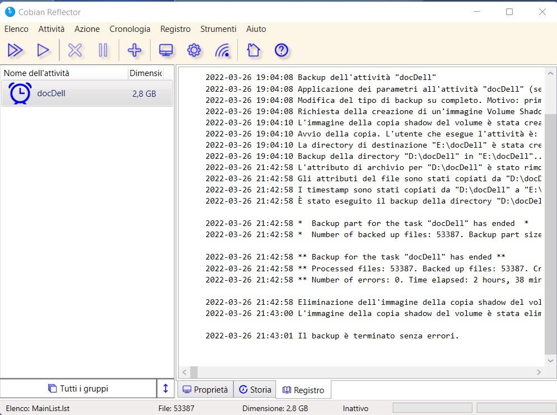Click log line "Avvio della copia"
Viewport: 557px width, 415px height.
click(x=372, y=134)
